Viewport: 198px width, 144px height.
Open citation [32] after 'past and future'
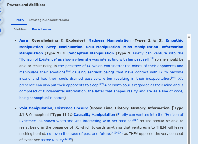coord(121,133)
